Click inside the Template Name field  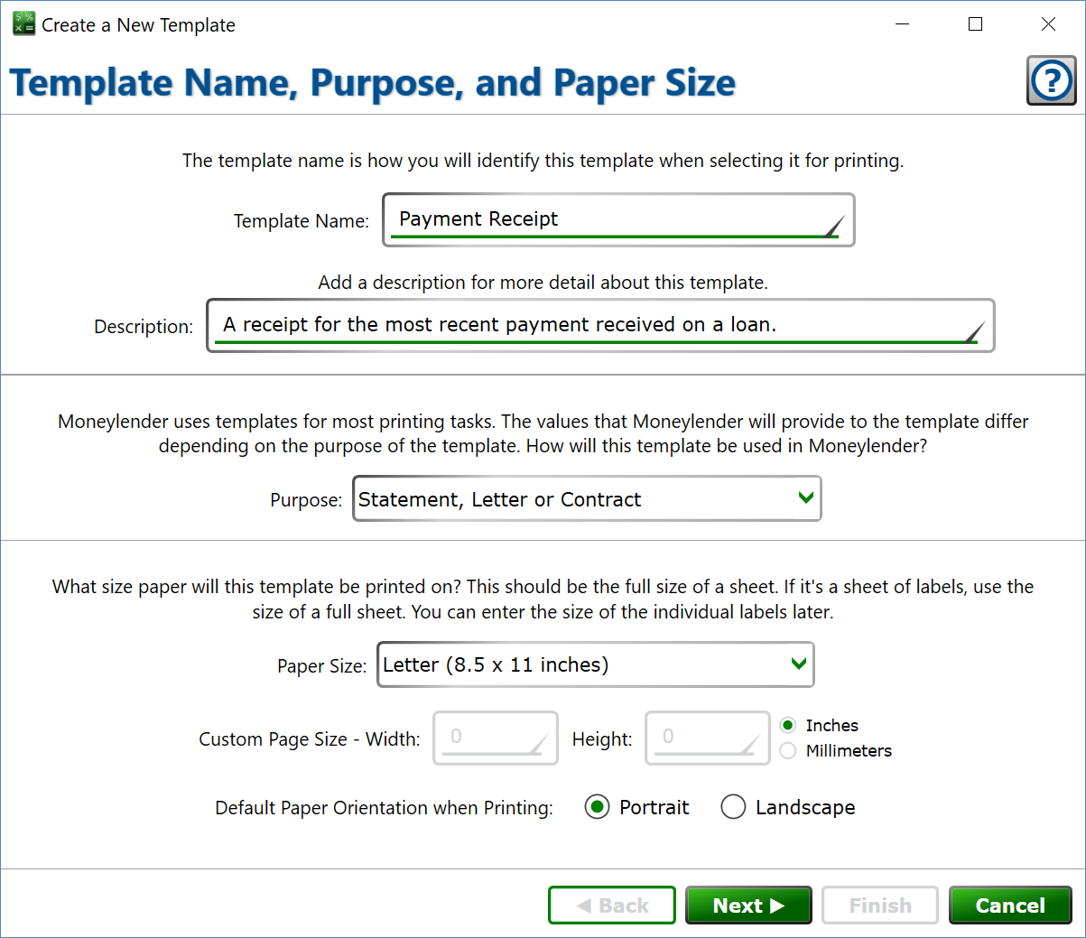coord(618,219)
